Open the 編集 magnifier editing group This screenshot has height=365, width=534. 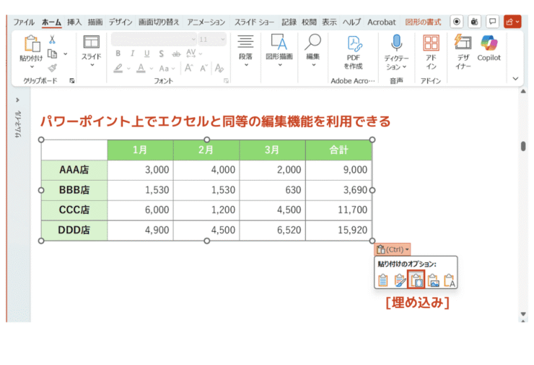pos(313,50)
